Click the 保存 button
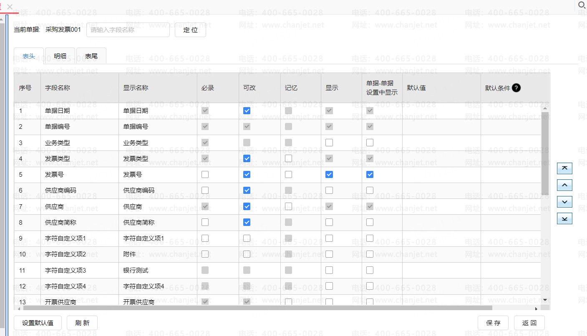Image resolution: width=587 pixels, height=336 pixels. pos(493,323)
